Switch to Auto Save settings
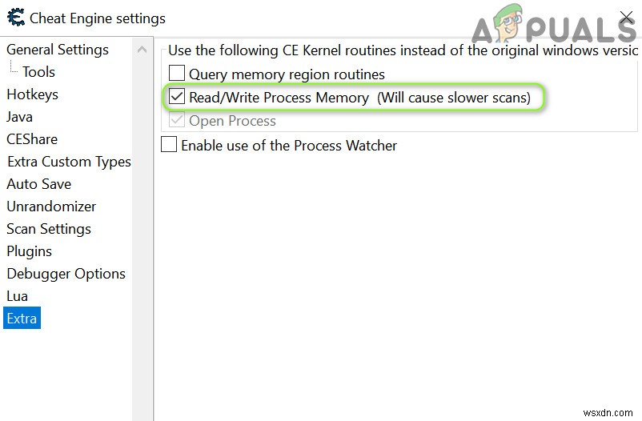 click(39, 184)
